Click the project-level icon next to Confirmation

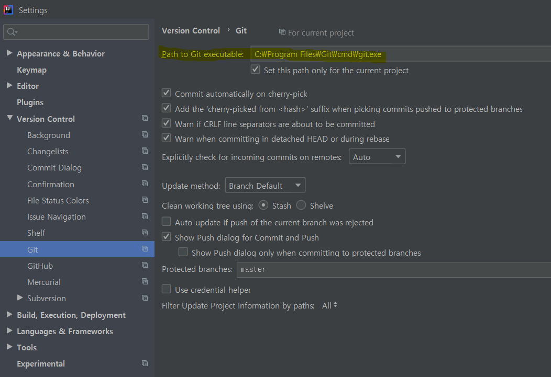(x=145, y=184)
